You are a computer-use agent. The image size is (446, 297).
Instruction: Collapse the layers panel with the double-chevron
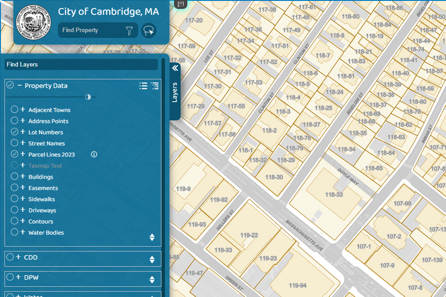175,68
